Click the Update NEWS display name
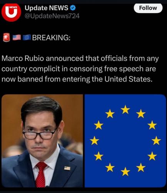The width and height of the screenshot is (167, 193). (x=46, y=8)
